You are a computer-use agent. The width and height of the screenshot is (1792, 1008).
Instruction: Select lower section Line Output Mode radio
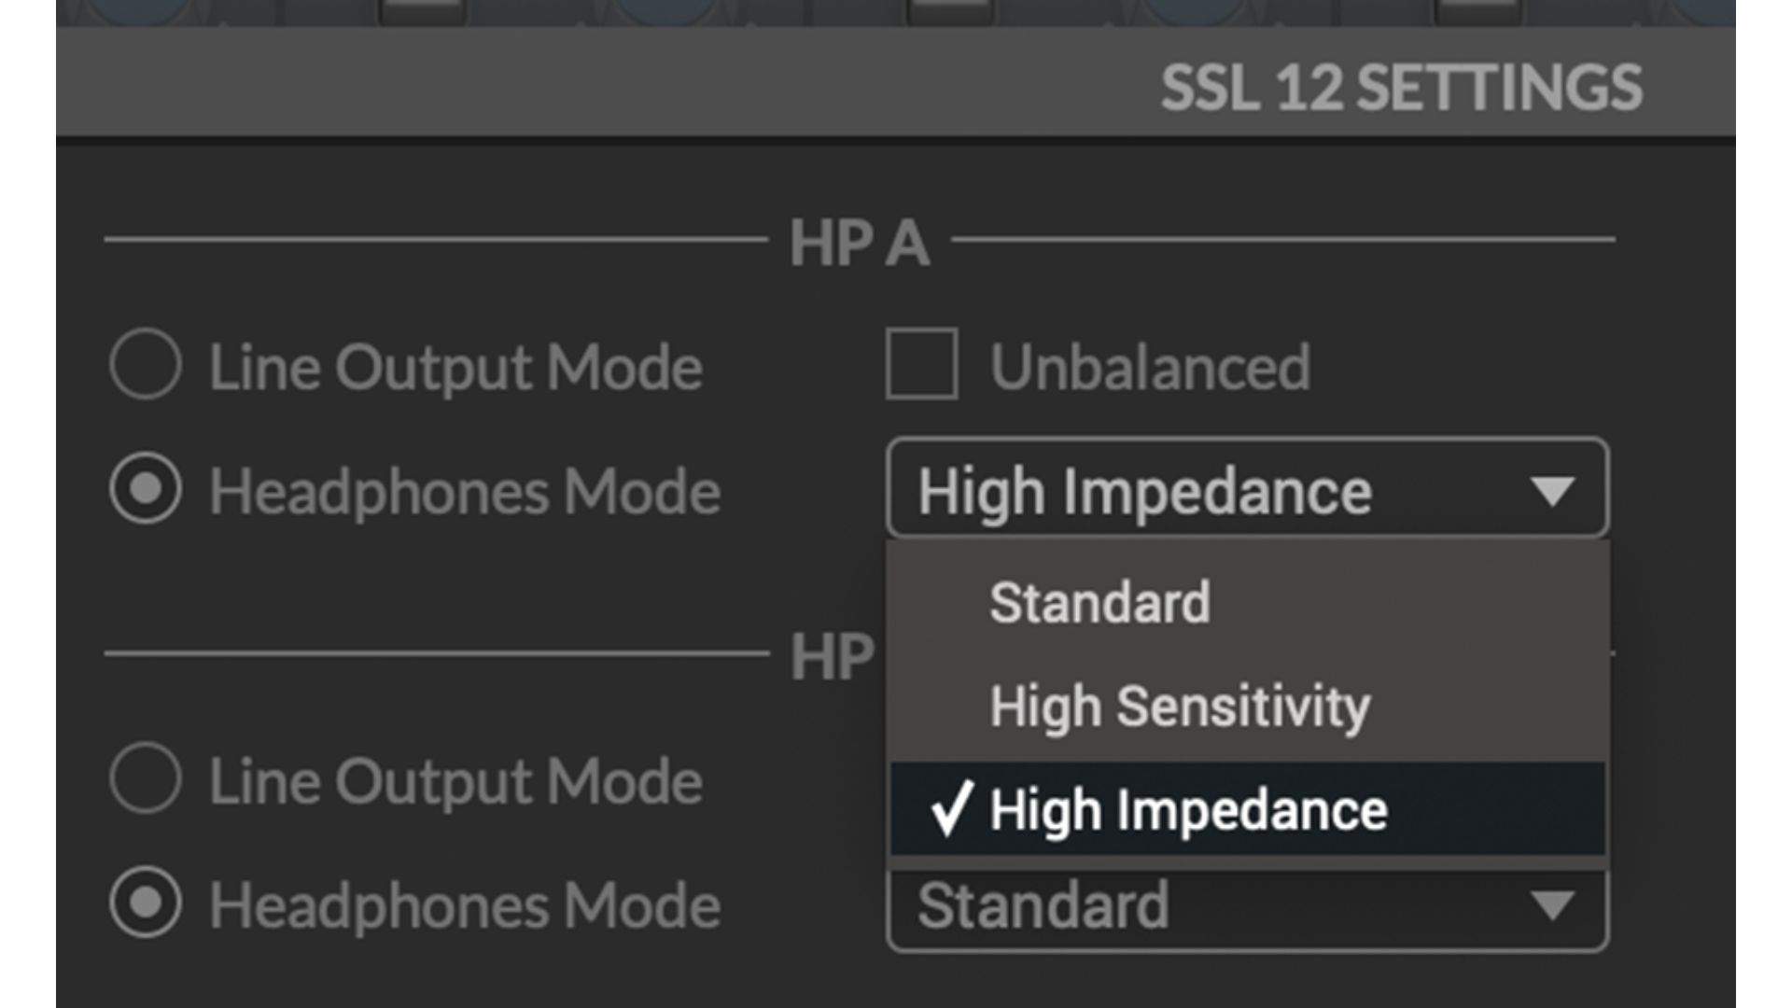click(x=145, y=777)
